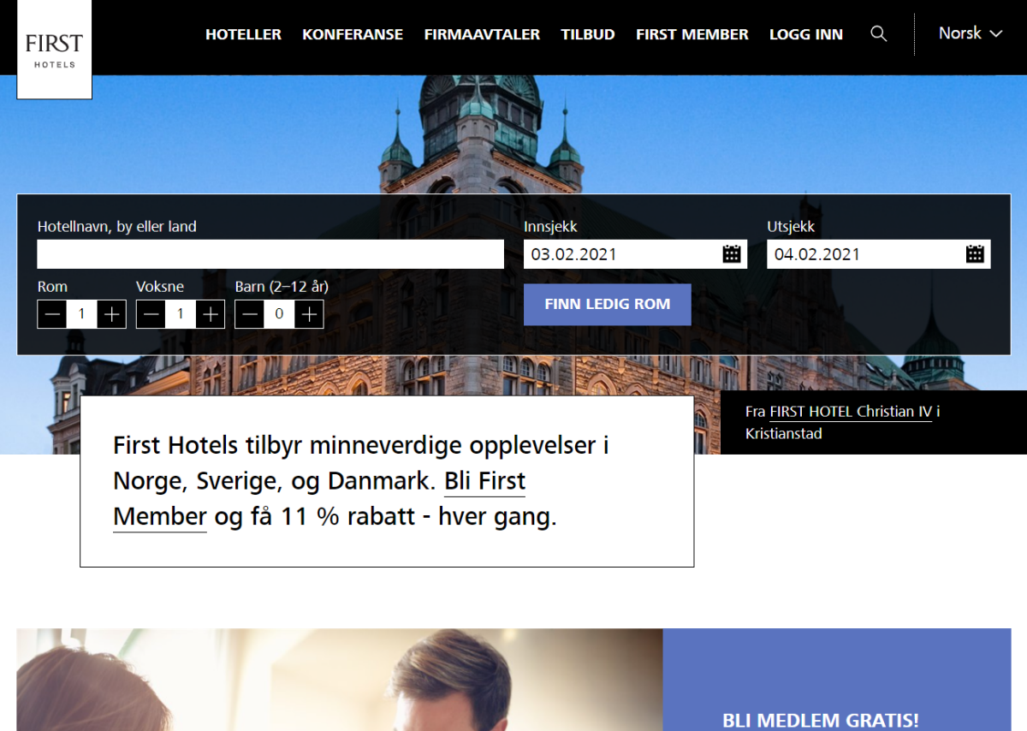The width and height of the screenshot is (1027, 731).
Task: Click the BLI MEDLEM GRATIS! heading
Action: pos(821,720)
